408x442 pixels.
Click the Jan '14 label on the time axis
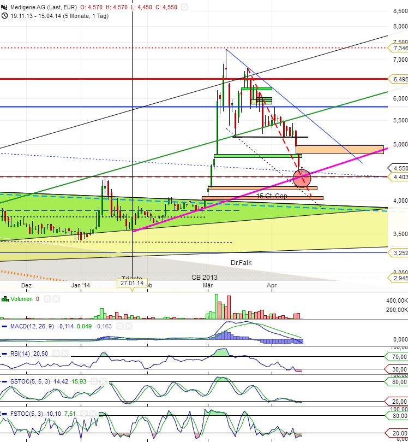(x=81, y=285)
